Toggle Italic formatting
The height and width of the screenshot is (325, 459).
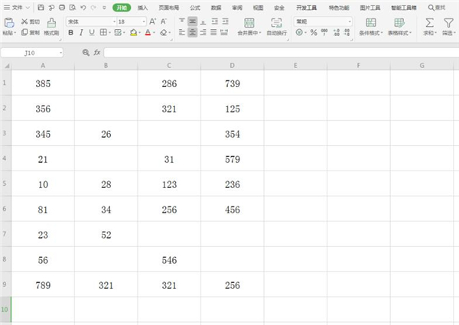(81, 34)
